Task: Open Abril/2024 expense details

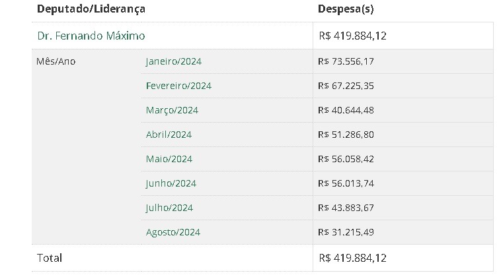Action: point(169,135)
